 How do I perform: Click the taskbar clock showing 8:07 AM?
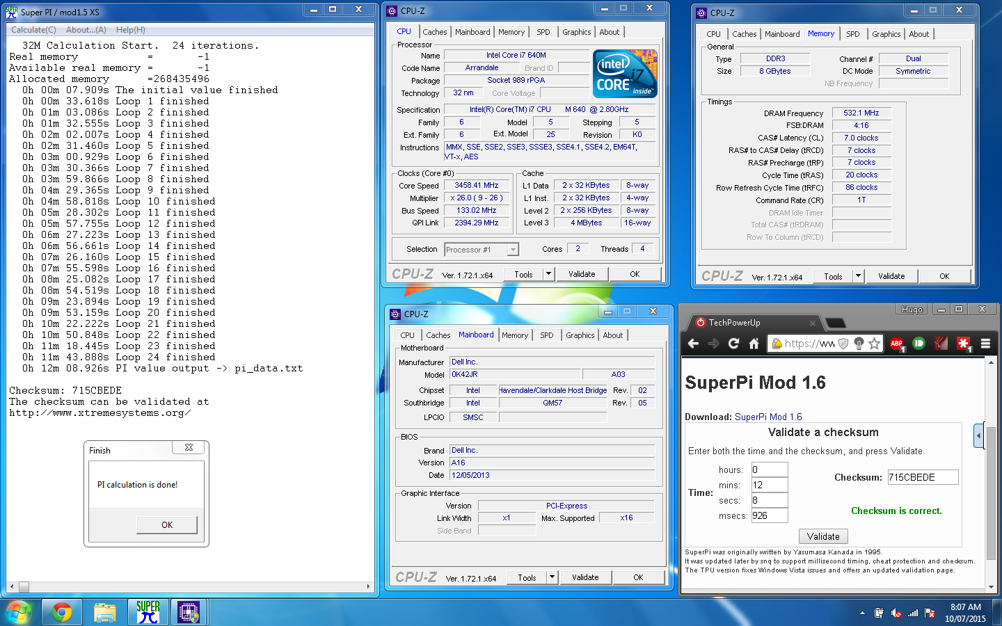pos(965,613)
